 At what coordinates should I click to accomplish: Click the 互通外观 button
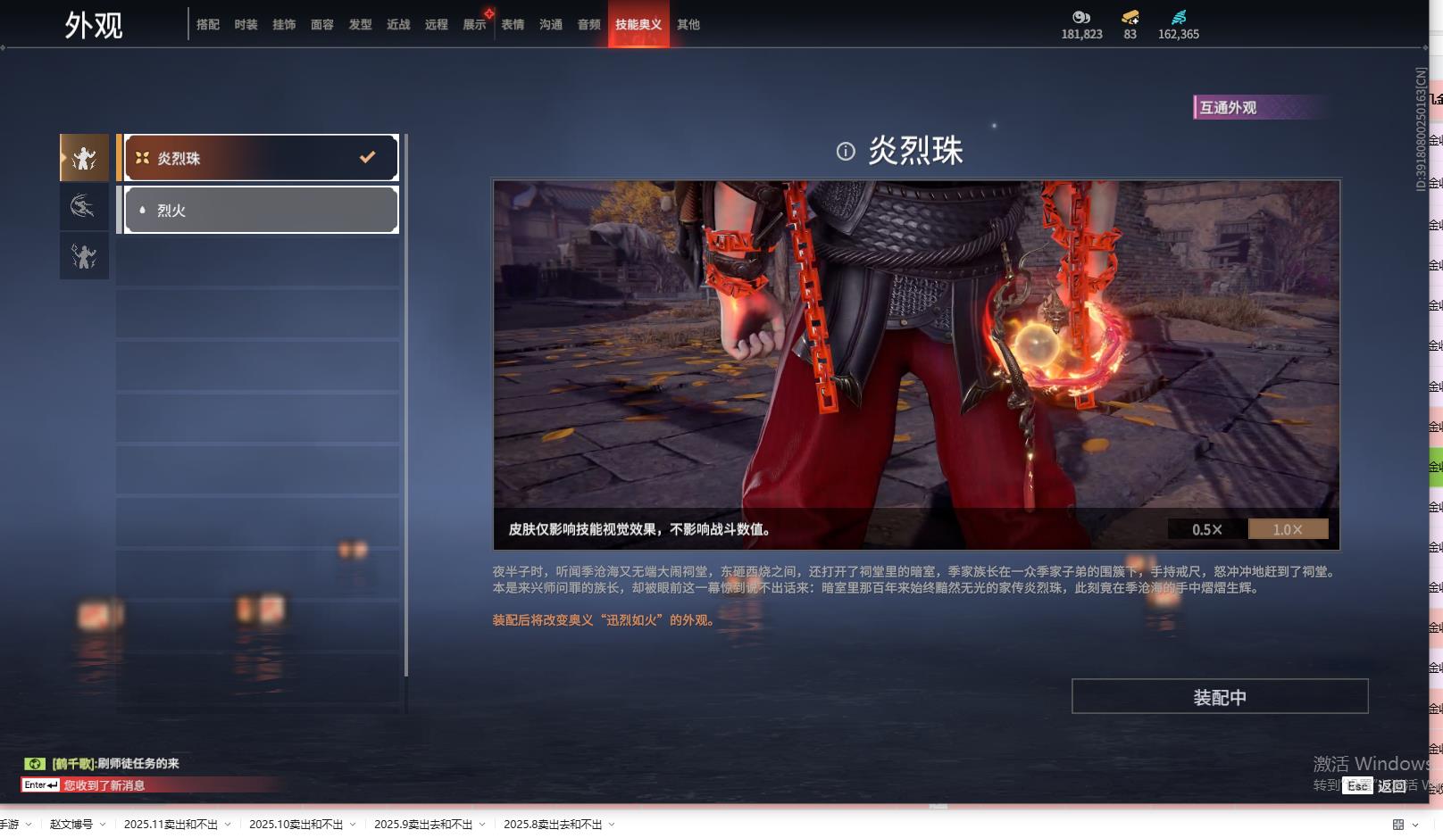point(1263,107)
